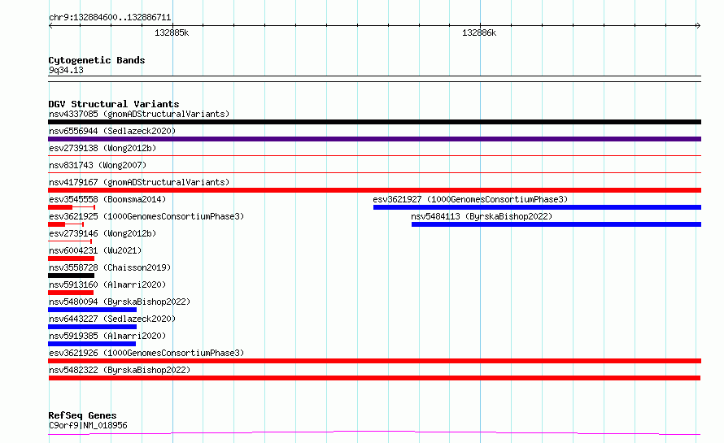This screenshot has width=724, height=443.
Task: Open esv3621927 1000GenomesConsortiumPhase3 label
Action: tap(470, 199)
